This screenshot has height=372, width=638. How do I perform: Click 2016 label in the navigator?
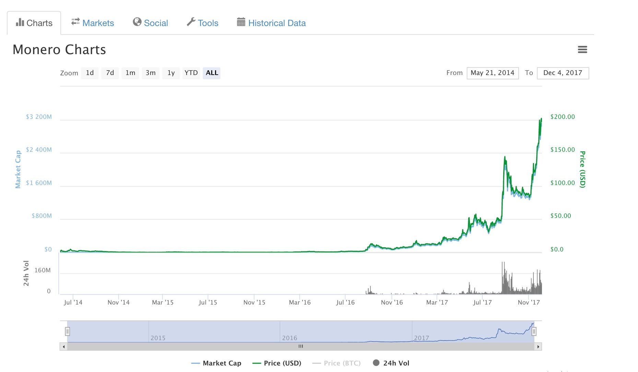pyautogui.click(x=290, y=338)
